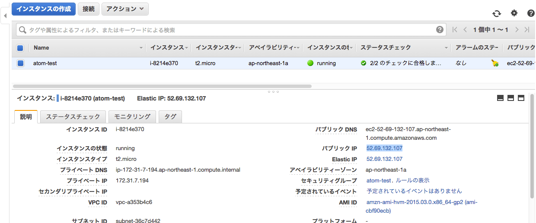Switch to the タグ tab
536x223 pixels.
(x=170, y=116)
